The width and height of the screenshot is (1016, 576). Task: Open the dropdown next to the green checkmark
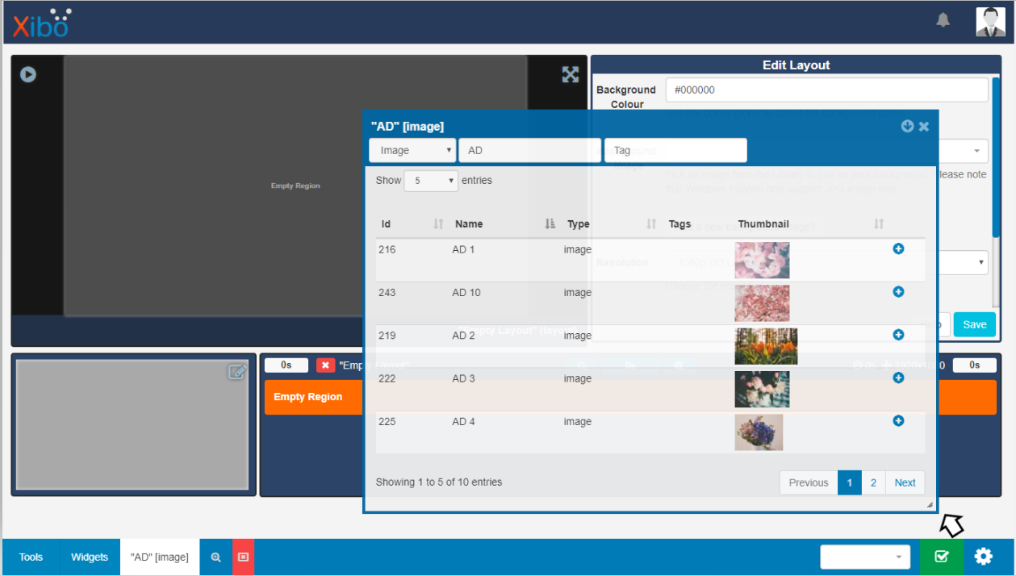864,557
